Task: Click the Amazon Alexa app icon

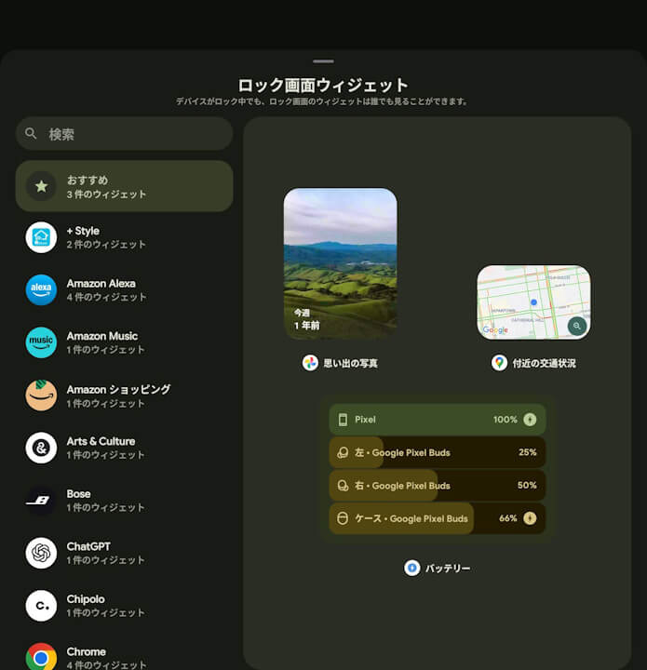Action: [41, 290]
